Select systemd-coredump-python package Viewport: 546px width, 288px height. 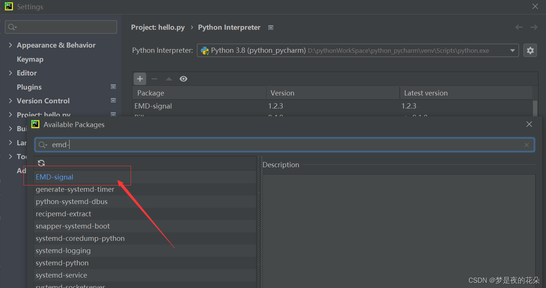coord(145,238)
